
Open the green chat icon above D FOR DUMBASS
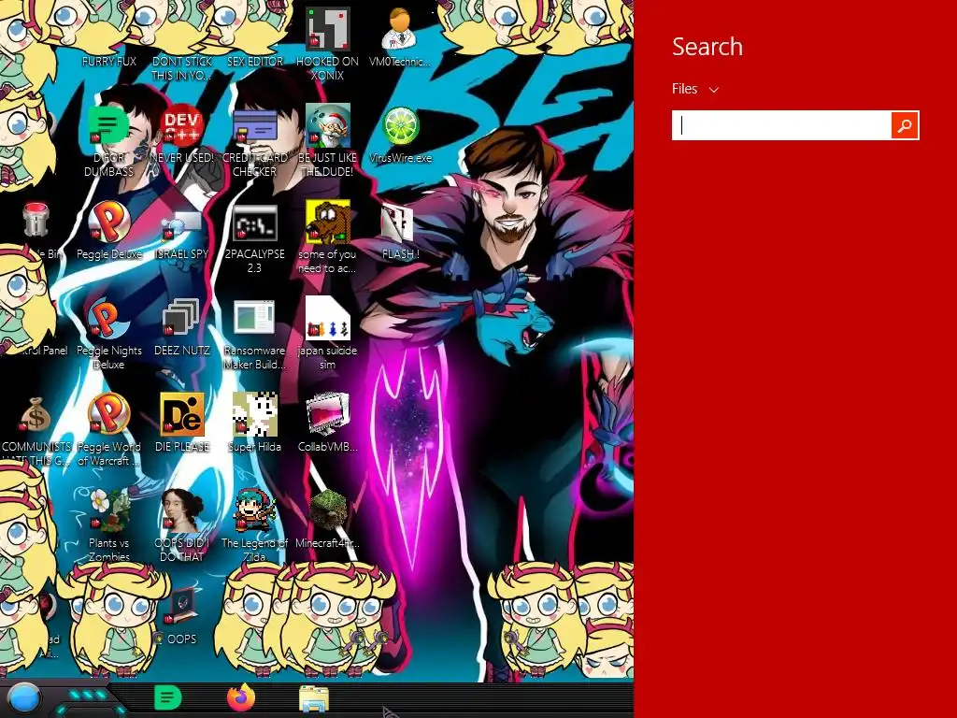coord(108,125)
